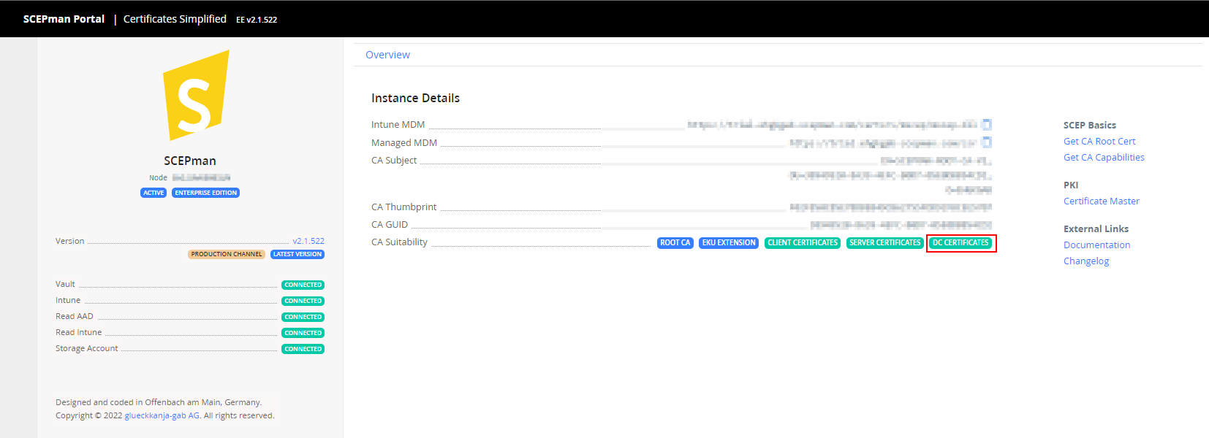Click the LATEST VERSION badge

click(x=297, y=254)
